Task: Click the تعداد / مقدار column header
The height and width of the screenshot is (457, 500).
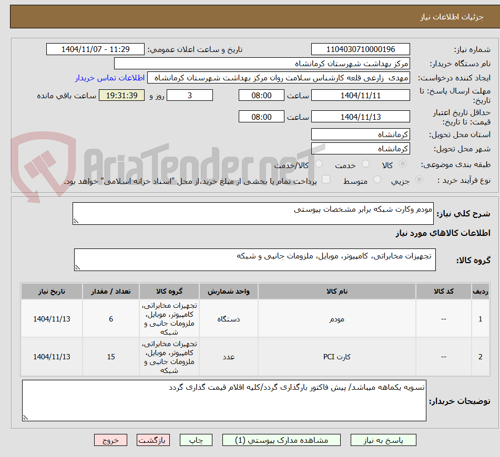Action: tap(110, 292)
